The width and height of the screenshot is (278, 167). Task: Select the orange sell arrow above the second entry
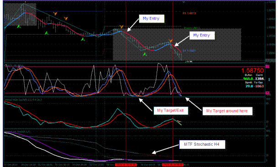tap(170, 41)
